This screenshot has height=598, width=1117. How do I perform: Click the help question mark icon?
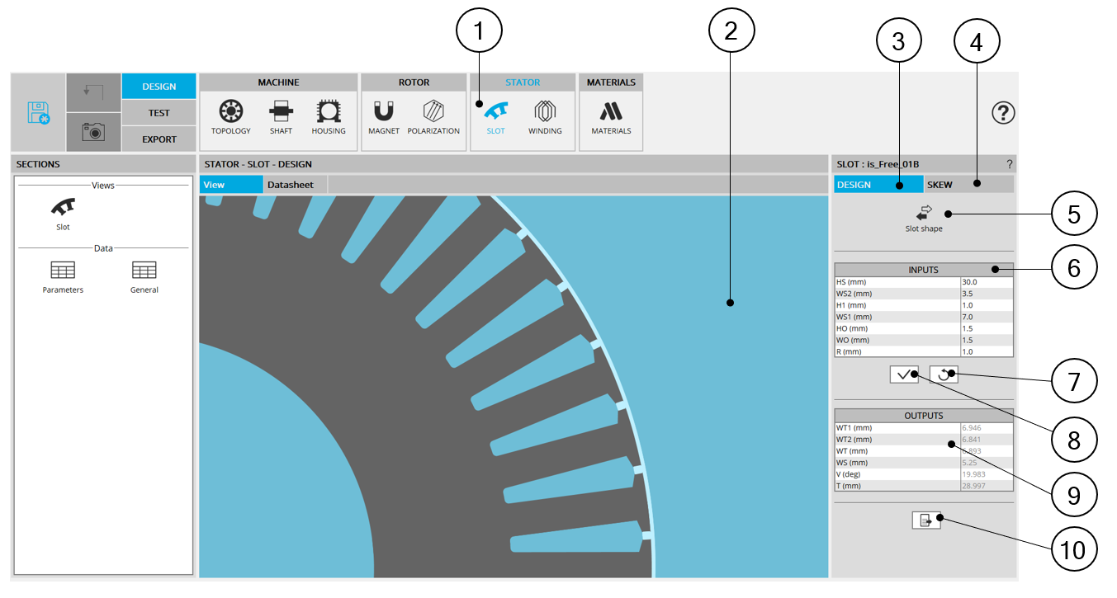click(1002, 113)
